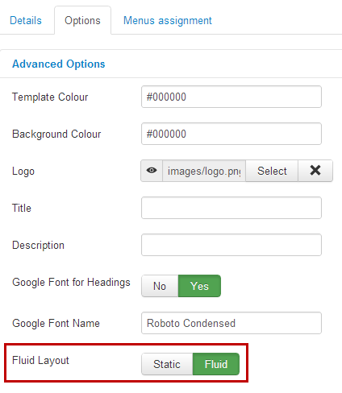The height and width of the screenshot is (393, 342).
Task: Clear the logo image with X icon
Action: click(x=315, y=171)
